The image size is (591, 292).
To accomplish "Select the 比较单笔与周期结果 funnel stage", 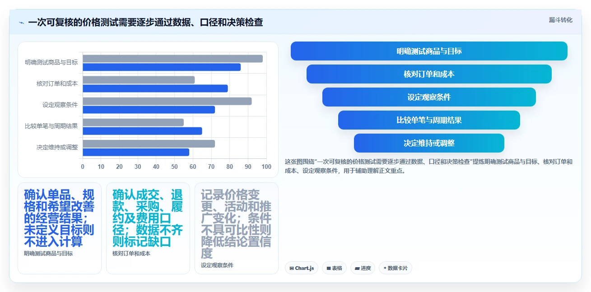I will point(429,120).
